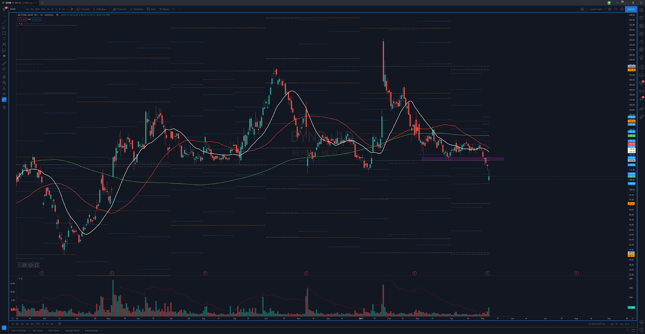
Task: Collapse the volume pane indicator legend
Action: (20, 278)
